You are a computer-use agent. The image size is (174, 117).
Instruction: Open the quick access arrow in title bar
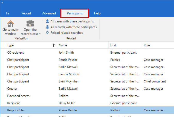(x=2, y=3)
